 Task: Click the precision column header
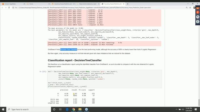[x=64, y=90]
